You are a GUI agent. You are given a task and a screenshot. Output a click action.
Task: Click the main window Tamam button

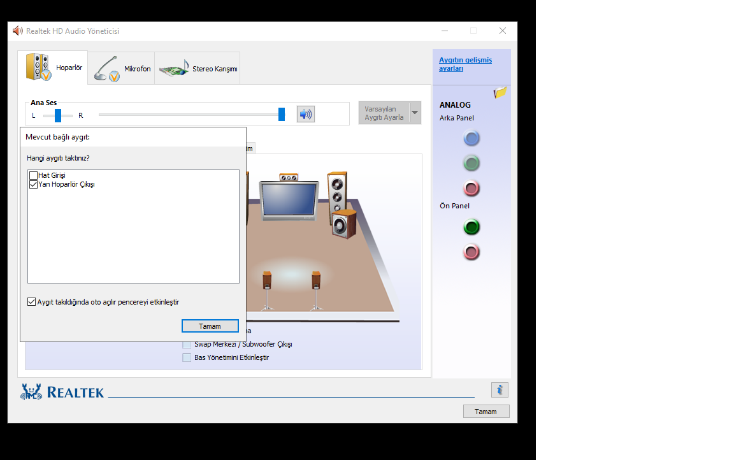tap(486, 412)
